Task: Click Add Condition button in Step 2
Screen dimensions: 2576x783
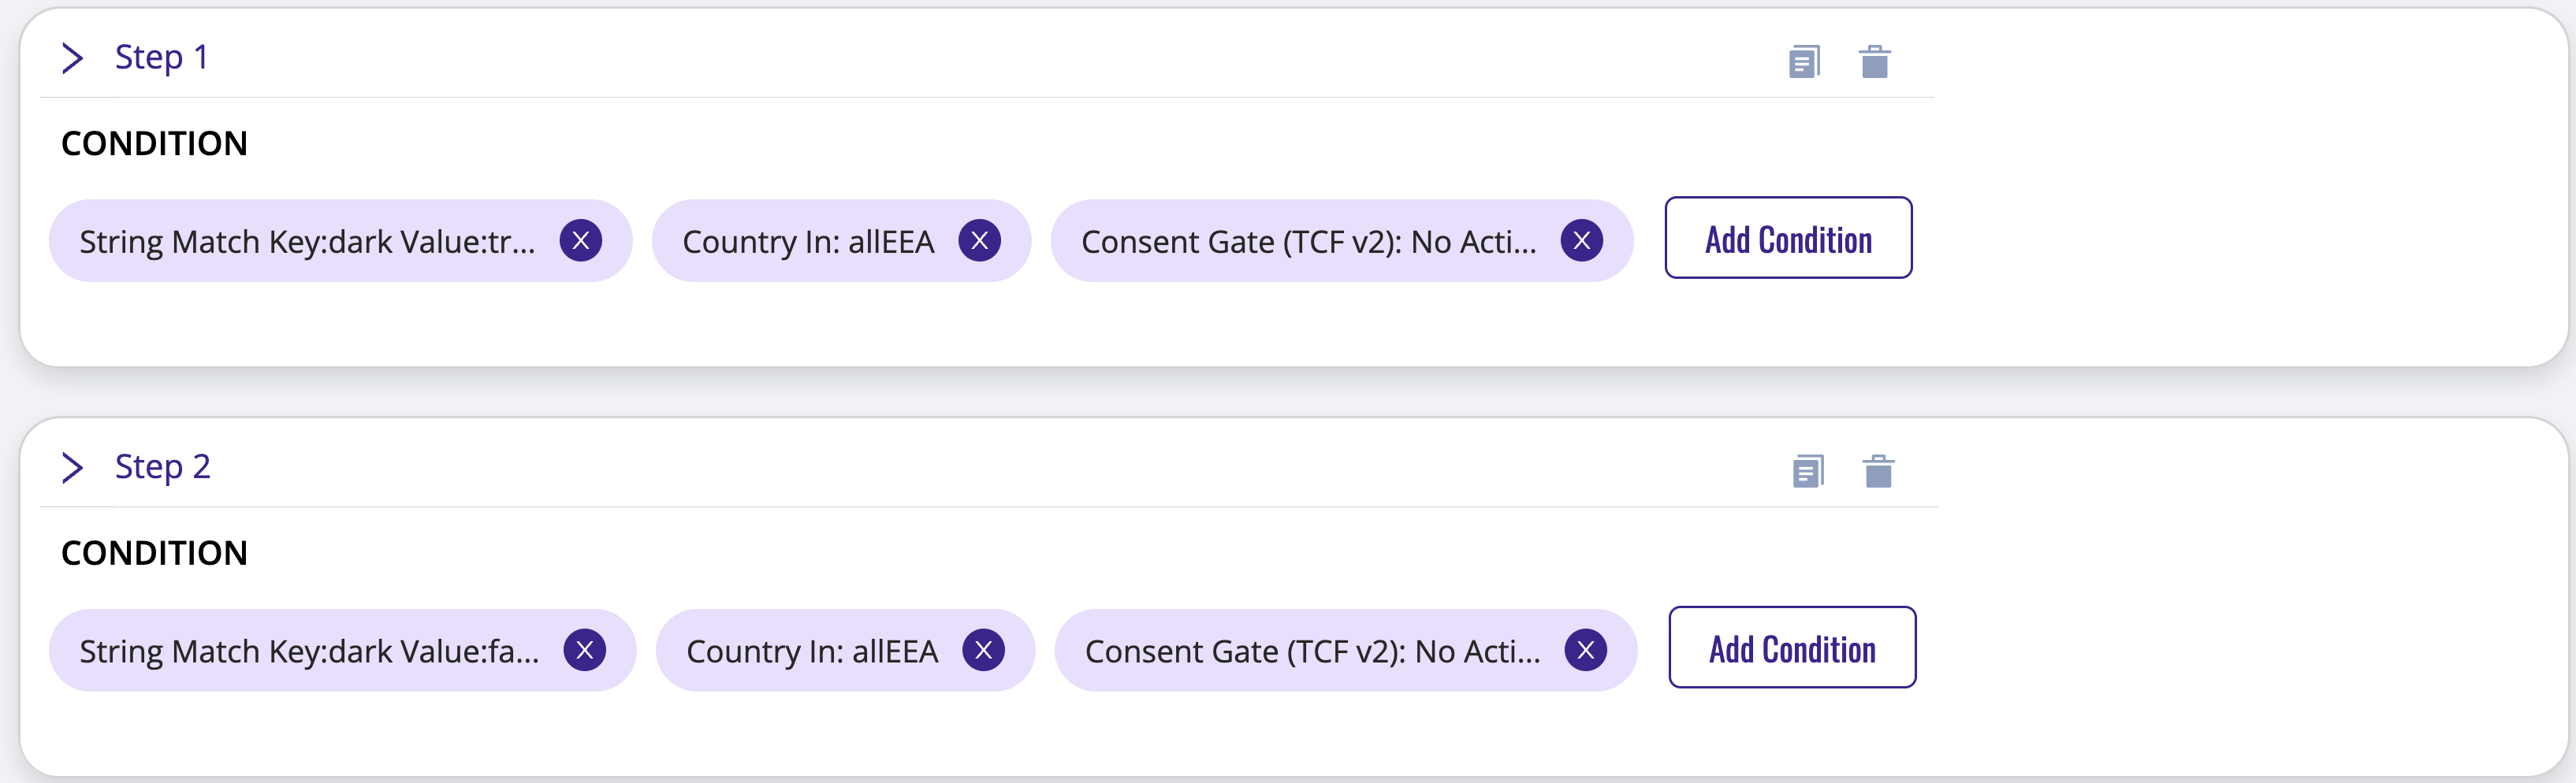Action: tap(1792, 648)
